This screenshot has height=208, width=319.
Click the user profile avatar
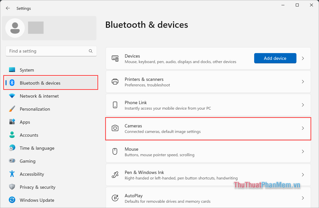click(15, 28)
